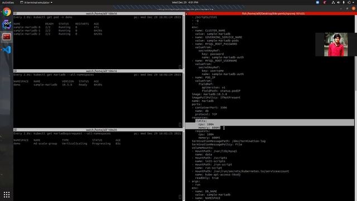Click the red tray indicator beside Zoom
Screen dimensions: 357x201
coord(325,2)
